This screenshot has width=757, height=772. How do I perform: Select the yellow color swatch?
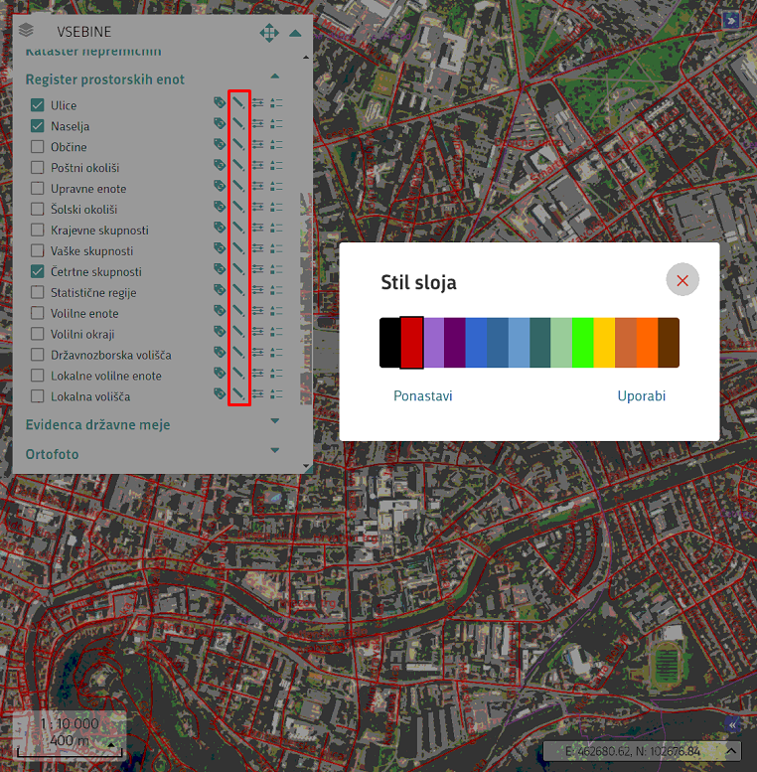click(x=604, y=343)
